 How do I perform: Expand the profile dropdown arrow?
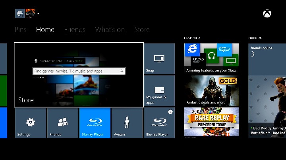click(x=38, y=13)
